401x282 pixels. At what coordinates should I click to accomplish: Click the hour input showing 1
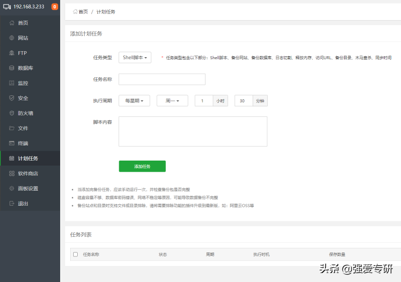point(204,101)
